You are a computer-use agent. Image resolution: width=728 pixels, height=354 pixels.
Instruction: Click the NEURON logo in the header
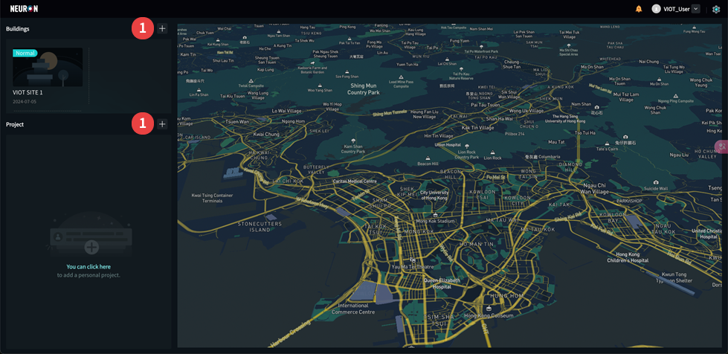tap(24, 9)
